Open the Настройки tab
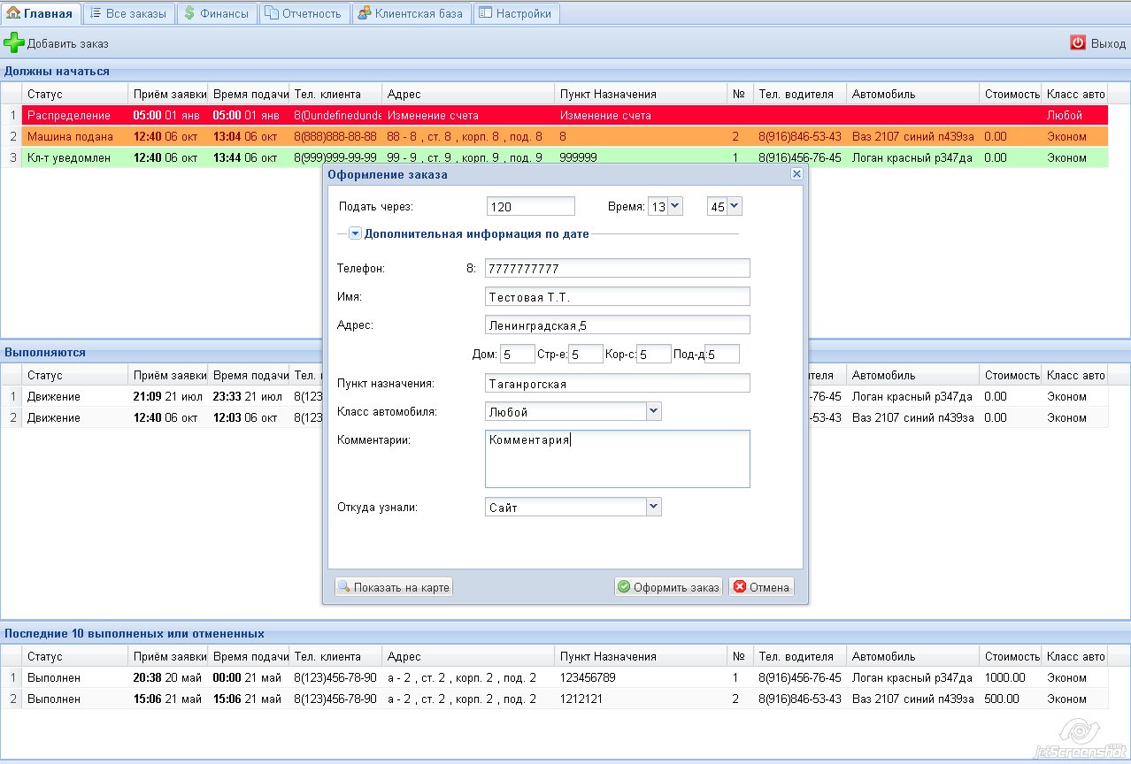Viewport: 1131px width, 764px height. pyautogui.click(x=516, y=13)
